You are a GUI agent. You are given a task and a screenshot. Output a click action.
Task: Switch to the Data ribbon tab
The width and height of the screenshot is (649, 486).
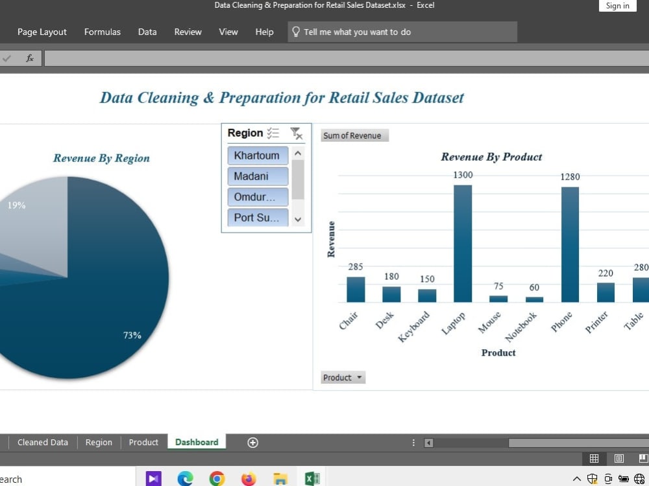[147, 32]
